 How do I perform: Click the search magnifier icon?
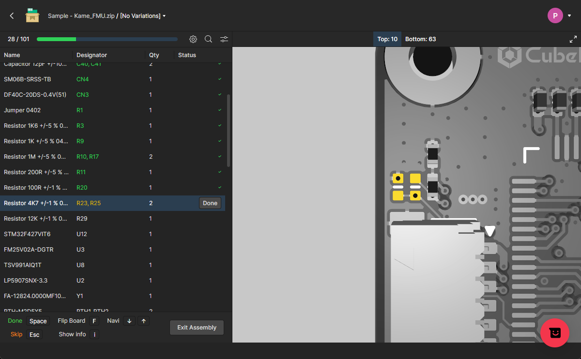pyautogui.click(x=208, y=39)
